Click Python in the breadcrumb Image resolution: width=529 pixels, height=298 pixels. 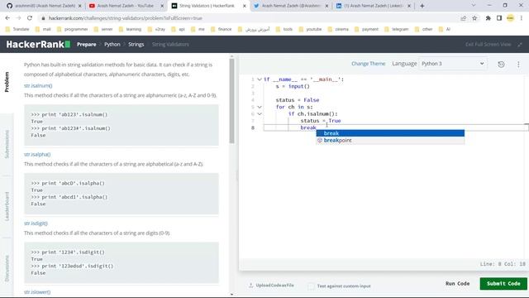(x=112, y=44)
